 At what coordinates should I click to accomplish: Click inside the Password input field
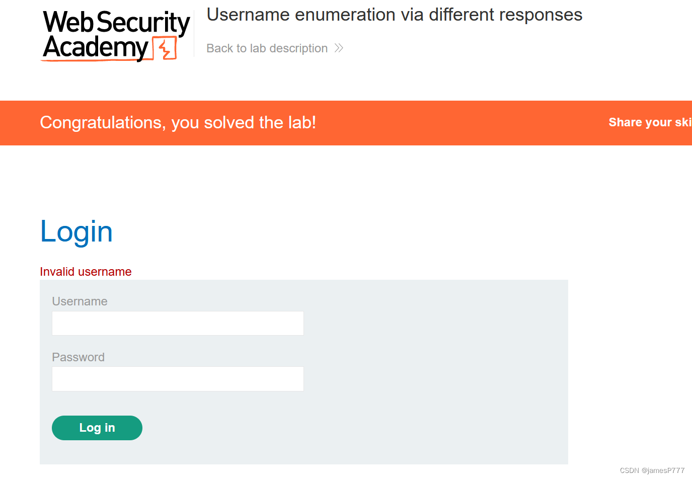coord(178,379)
